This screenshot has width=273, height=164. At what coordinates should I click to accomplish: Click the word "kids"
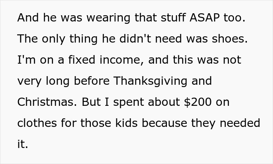click(x=127, y=123)
